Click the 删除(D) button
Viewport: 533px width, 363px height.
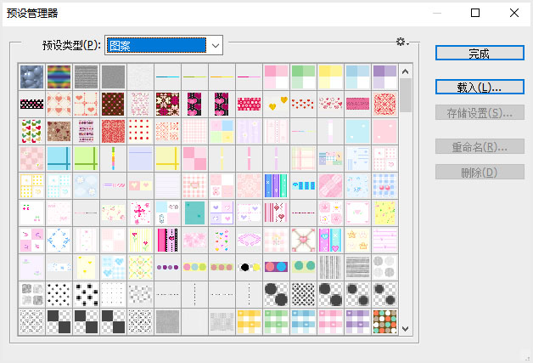pyautogui.click(x=480, y=173)
